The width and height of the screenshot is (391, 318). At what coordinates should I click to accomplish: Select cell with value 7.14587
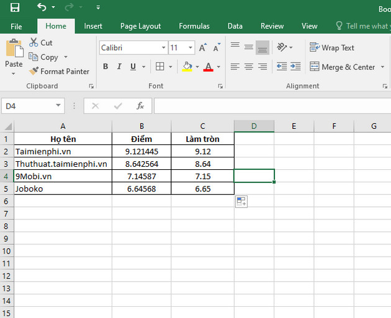coord(142,176)
